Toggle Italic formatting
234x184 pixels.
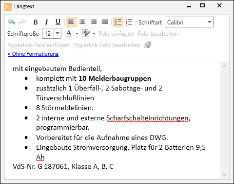pyautogui.click(x=47, y=22)
